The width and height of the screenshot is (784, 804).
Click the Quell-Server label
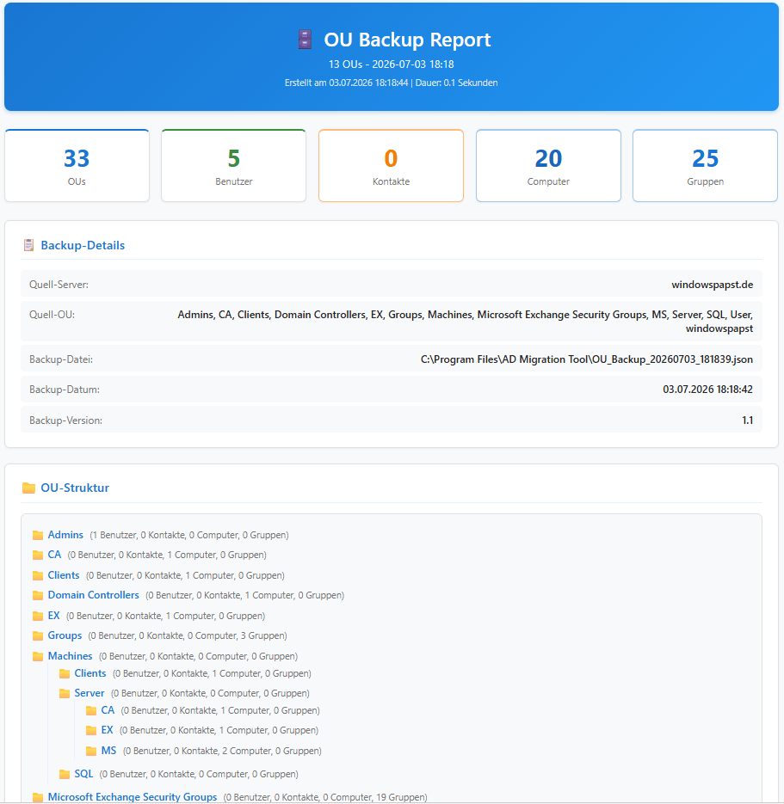(x=59, y=285)
